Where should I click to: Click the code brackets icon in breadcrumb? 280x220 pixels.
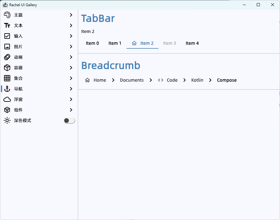161,80
